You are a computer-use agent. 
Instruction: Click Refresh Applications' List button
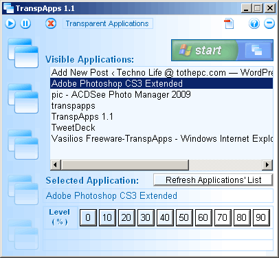pos(213,180)
